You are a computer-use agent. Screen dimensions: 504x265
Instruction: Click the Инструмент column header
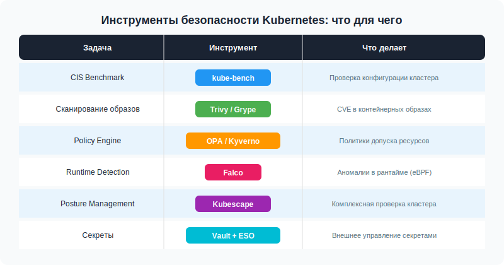pos(233,48)
